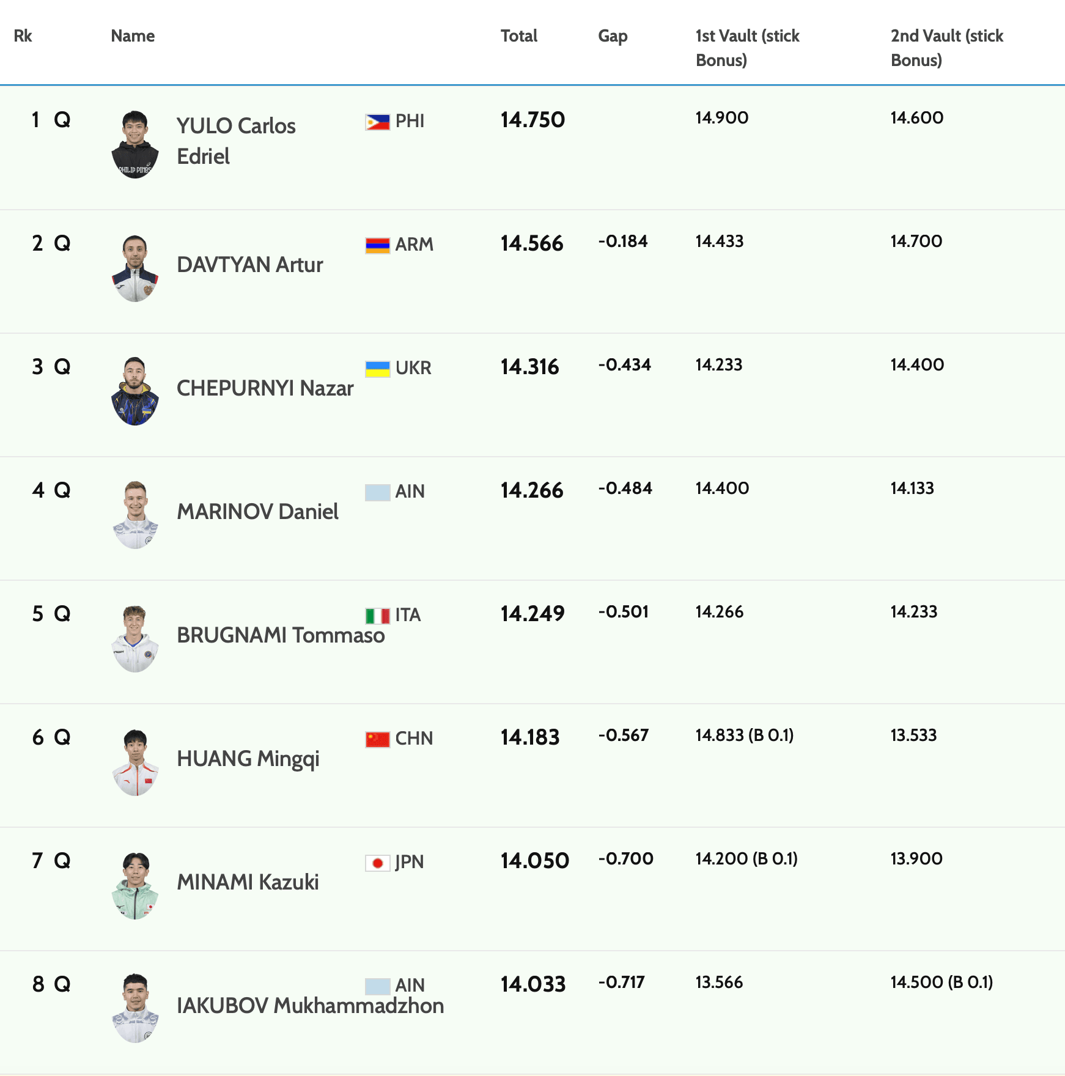1065x1076 pixels.
Task: Click the 1st Vault column header
Action: (747, 48)
